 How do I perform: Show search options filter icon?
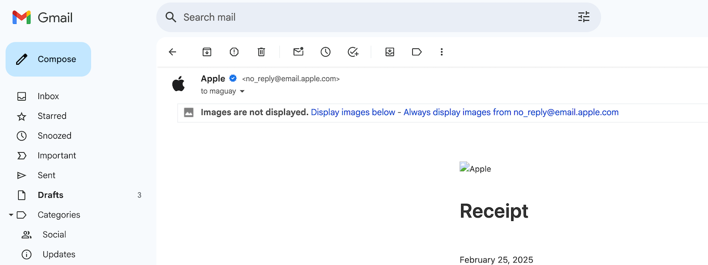click(584, 17)
